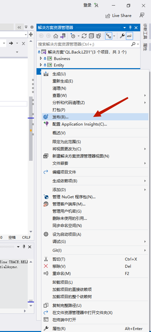Expand the Business project node
The height and width of the screenshot is (332, 151).
(x=41, y=58)
